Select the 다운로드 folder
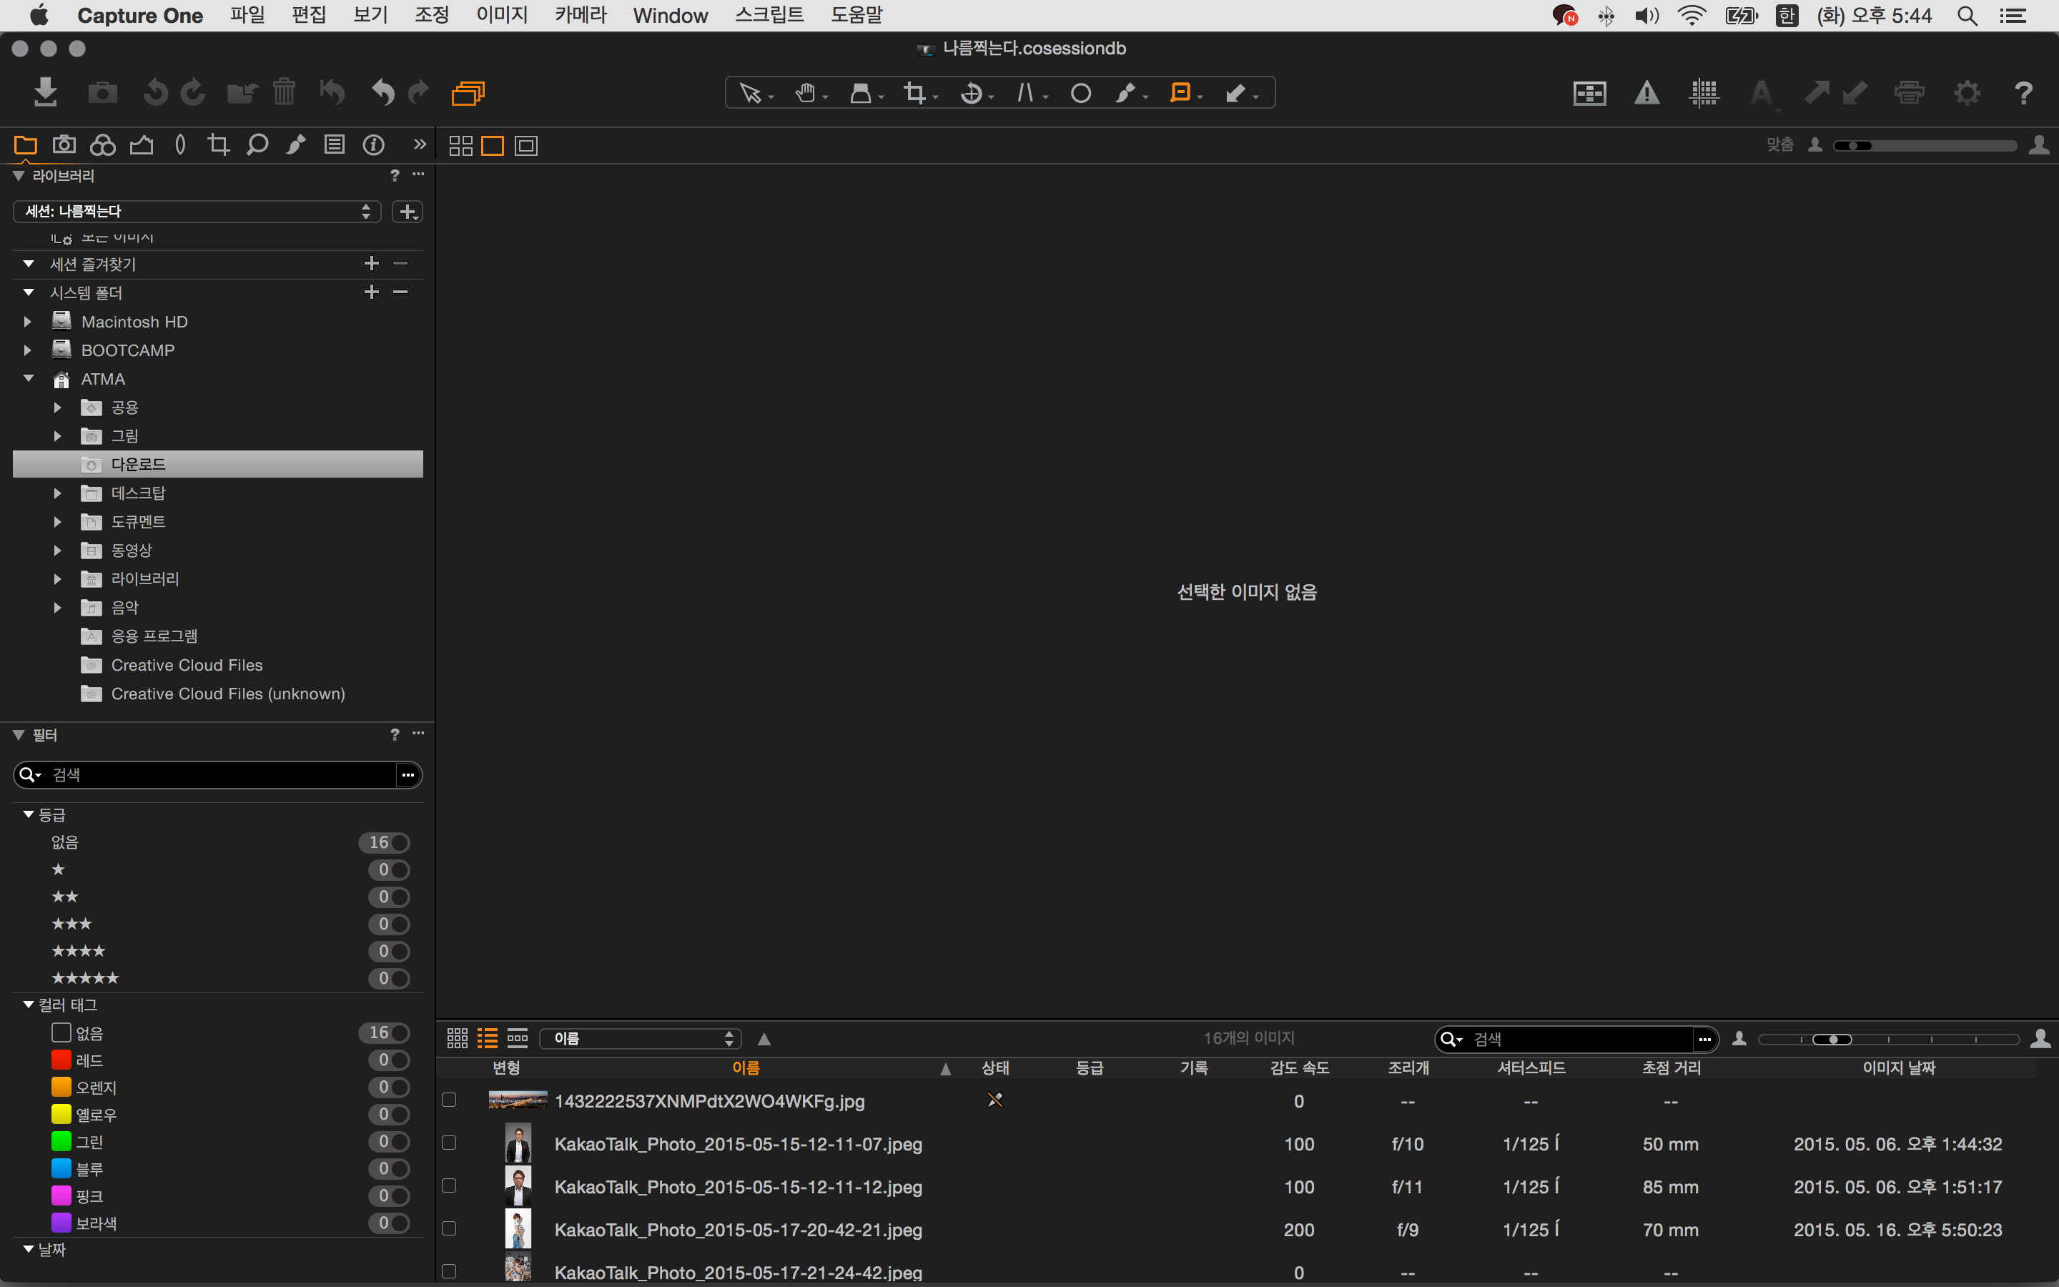The height and width of the screenshot is (1287, 2059). (138, 464)
